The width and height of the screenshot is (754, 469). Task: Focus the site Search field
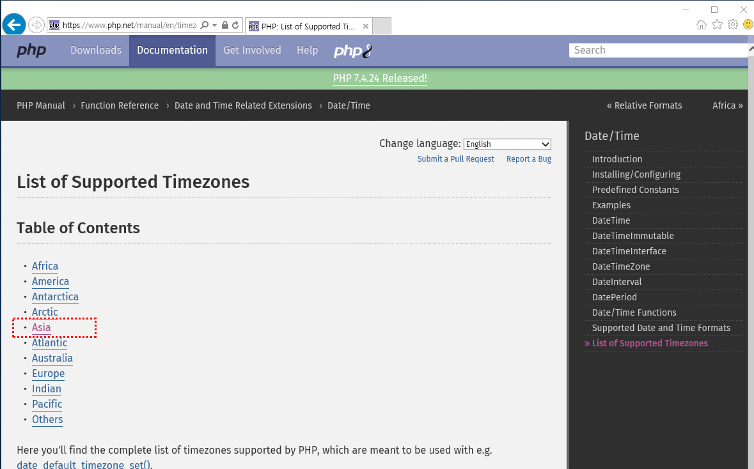[659, 50]
